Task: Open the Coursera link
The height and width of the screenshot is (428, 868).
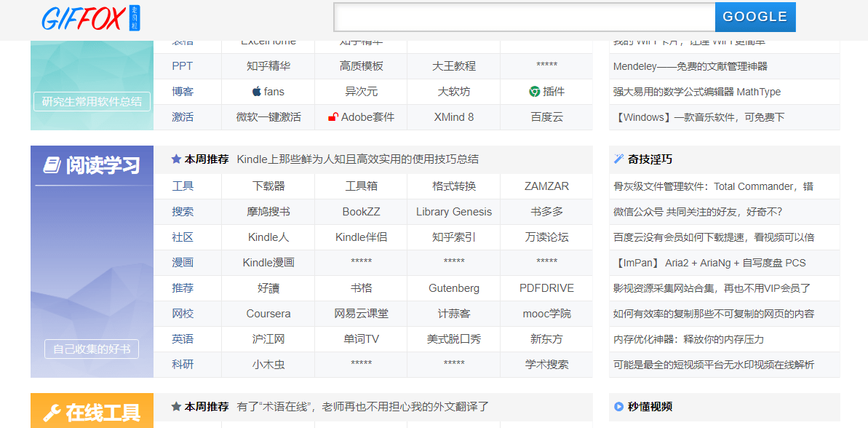Action: point(268,314)
